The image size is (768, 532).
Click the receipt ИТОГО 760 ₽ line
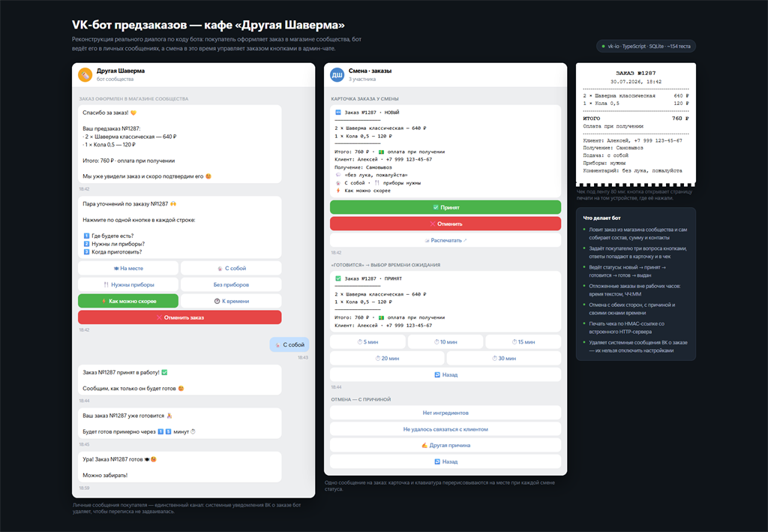tap(635, 119)
